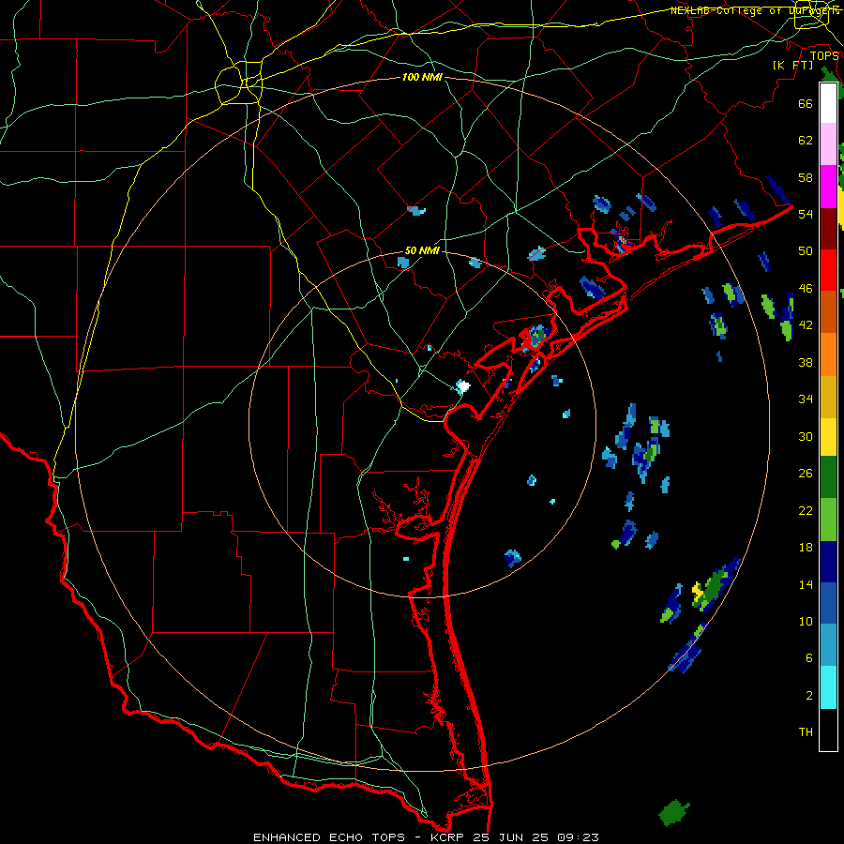The height and width of the screenshot is (844, 844).
Task: Click the 'ENHANCED ECHO TOPS' caption text
Action: tap(329, 837)
